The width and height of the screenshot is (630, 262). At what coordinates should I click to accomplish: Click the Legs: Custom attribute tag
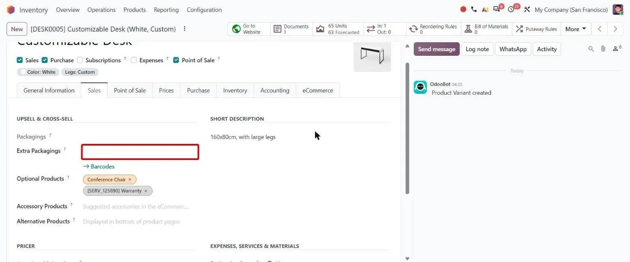click(x=80, y=72)
